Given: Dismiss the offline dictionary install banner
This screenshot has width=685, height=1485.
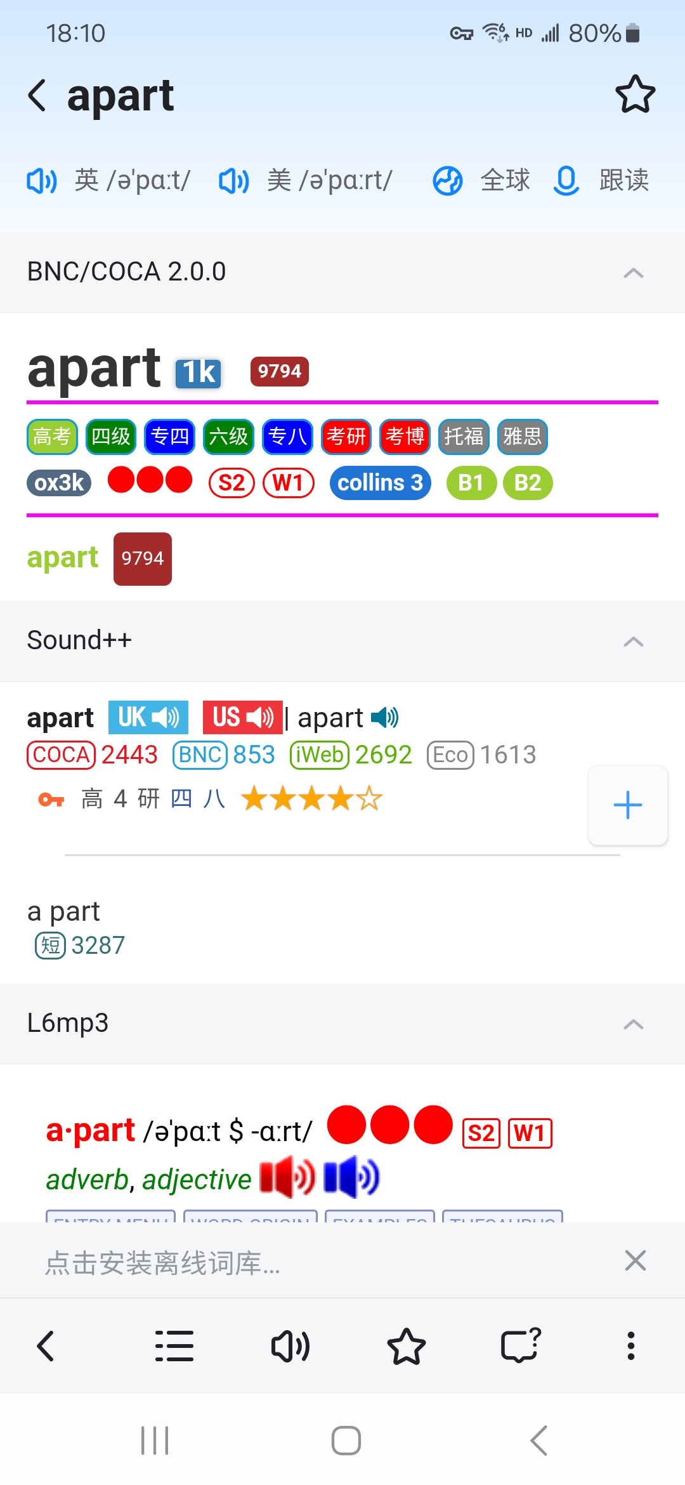Looking at the screenshot, I should tap(635, 1260).
